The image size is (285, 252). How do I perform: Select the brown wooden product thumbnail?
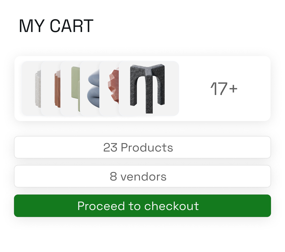point(51,88)
